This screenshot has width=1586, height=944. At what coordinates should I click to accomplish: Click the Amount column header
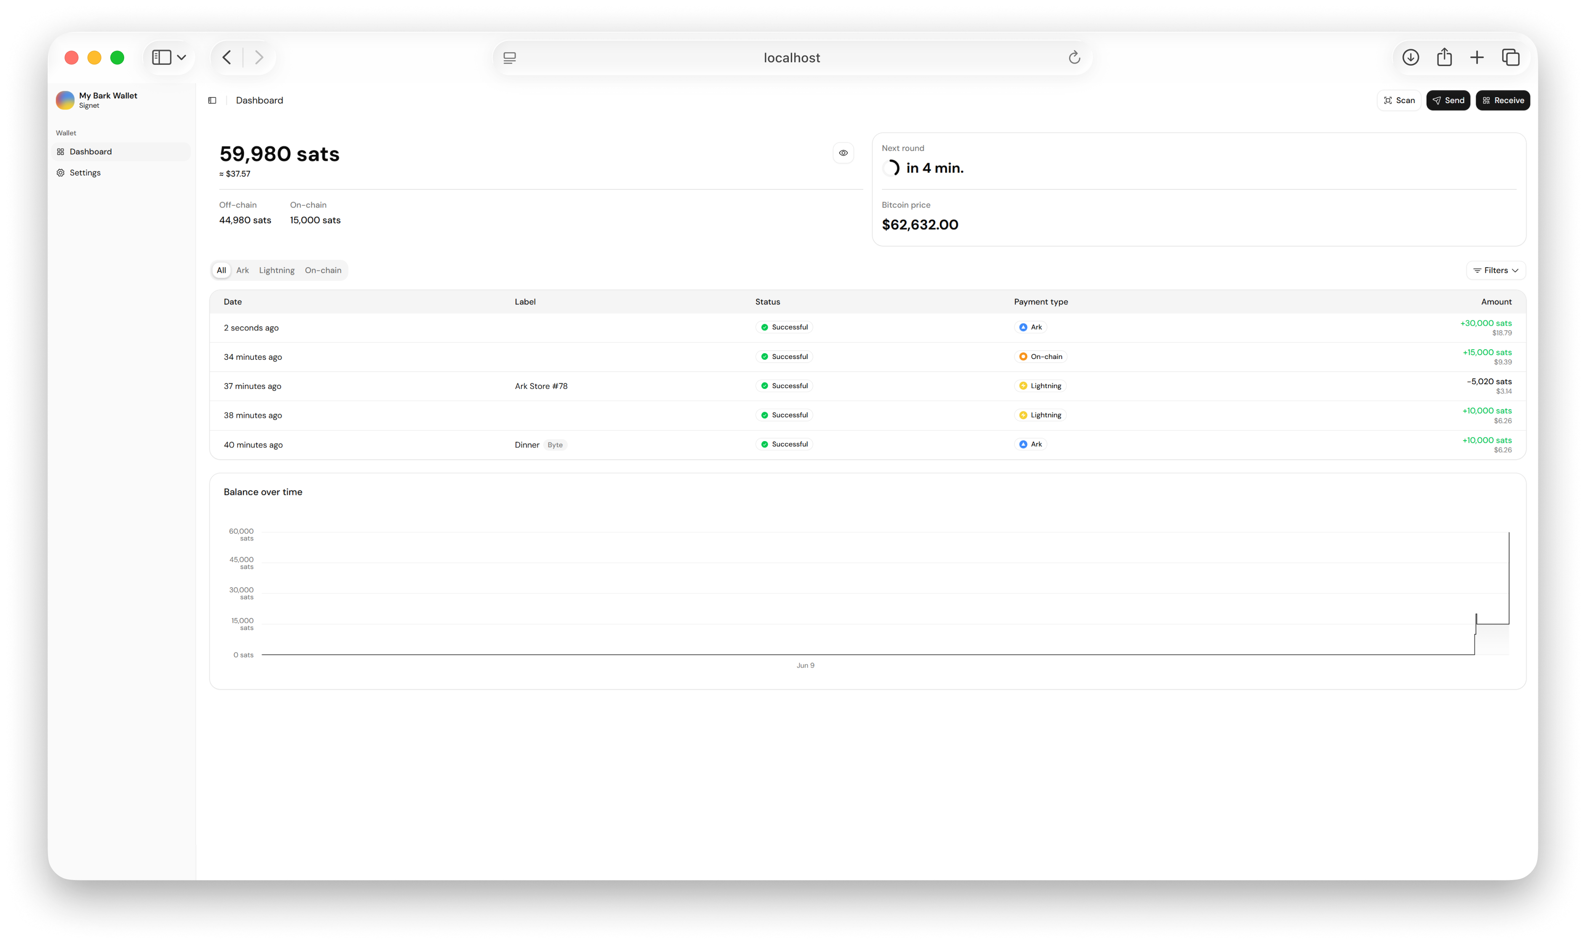[x=1496, y=301]
